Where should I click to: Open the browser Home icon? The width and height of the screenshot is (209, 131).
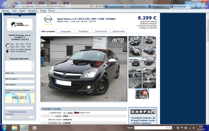[x=198, y=6]
